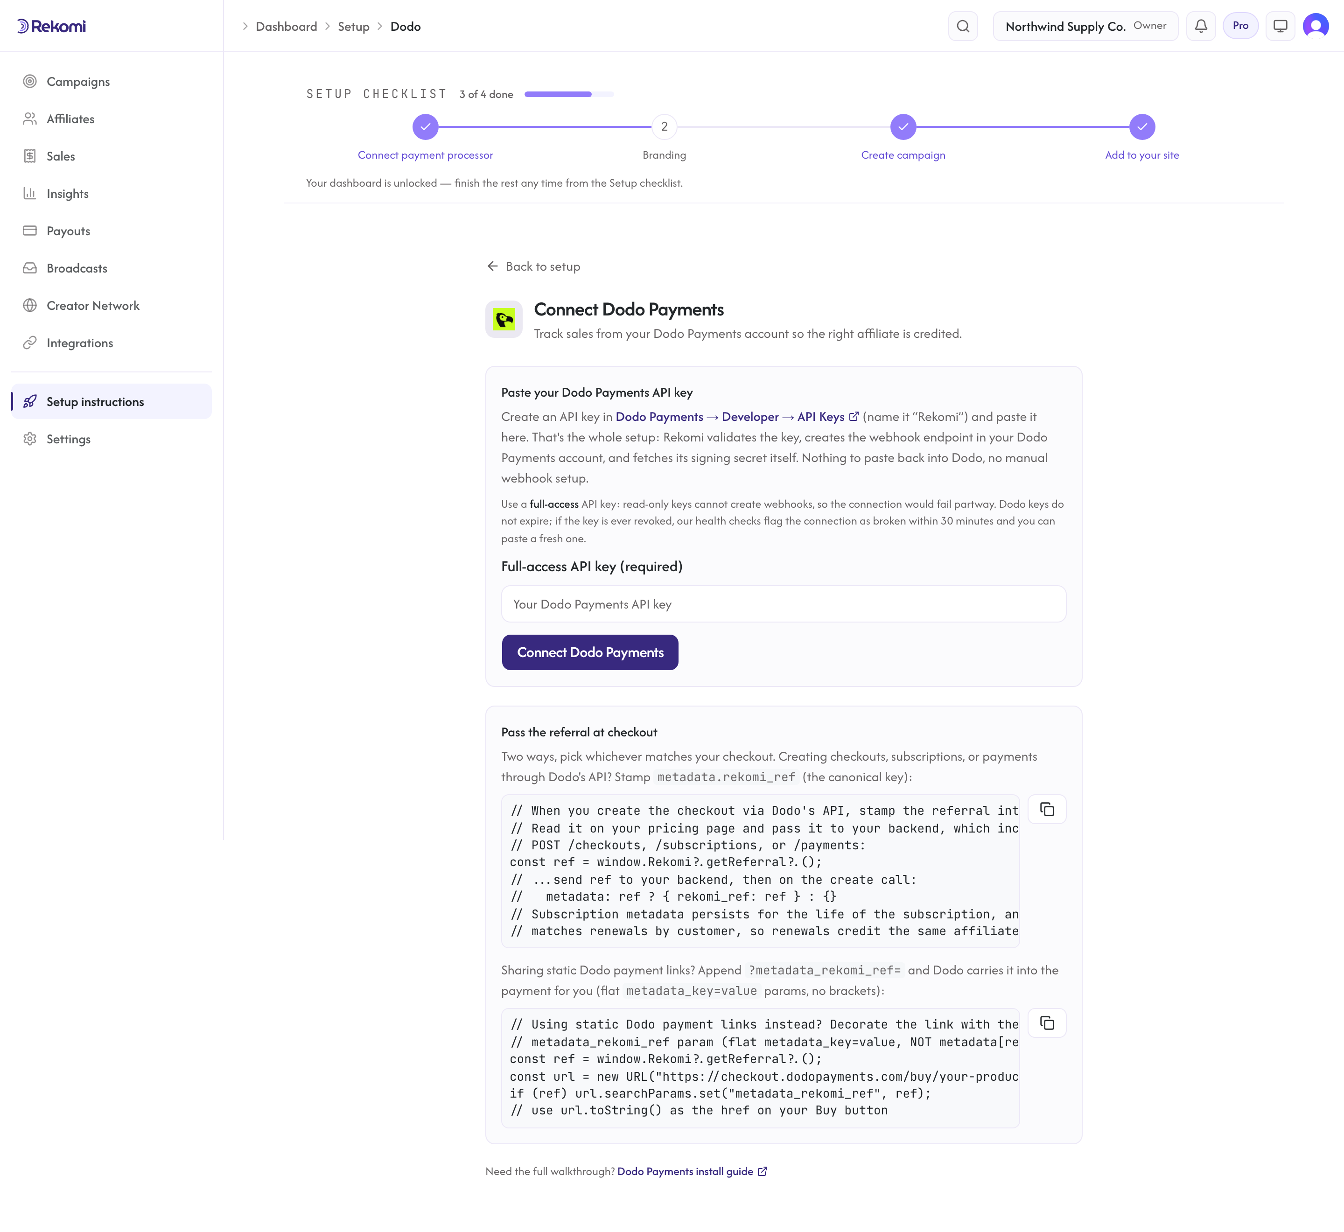Click the monitor display icon in header
This screenshot has height=1232, width=1344.
(1280, 26)
